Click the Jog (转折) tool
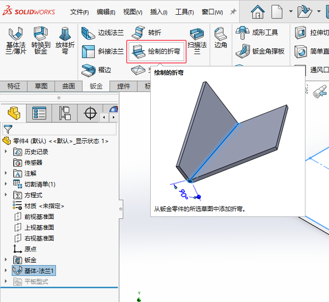The image size is (329, 302). [146, 33]
